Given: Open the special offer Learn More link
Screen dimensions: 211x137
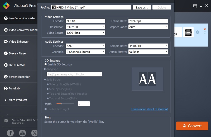Looking at the screenshot, I should point(18,123).
